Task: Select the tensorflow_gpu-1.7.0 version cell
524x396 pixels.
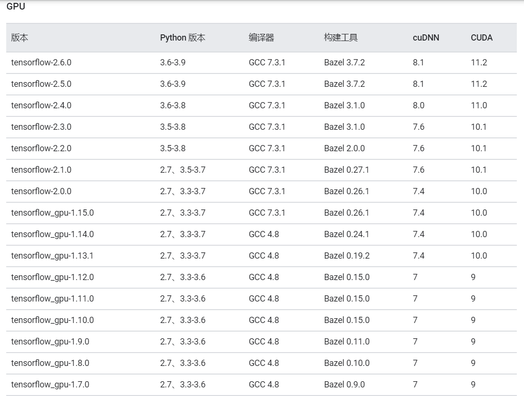Action: coord(50,385)
